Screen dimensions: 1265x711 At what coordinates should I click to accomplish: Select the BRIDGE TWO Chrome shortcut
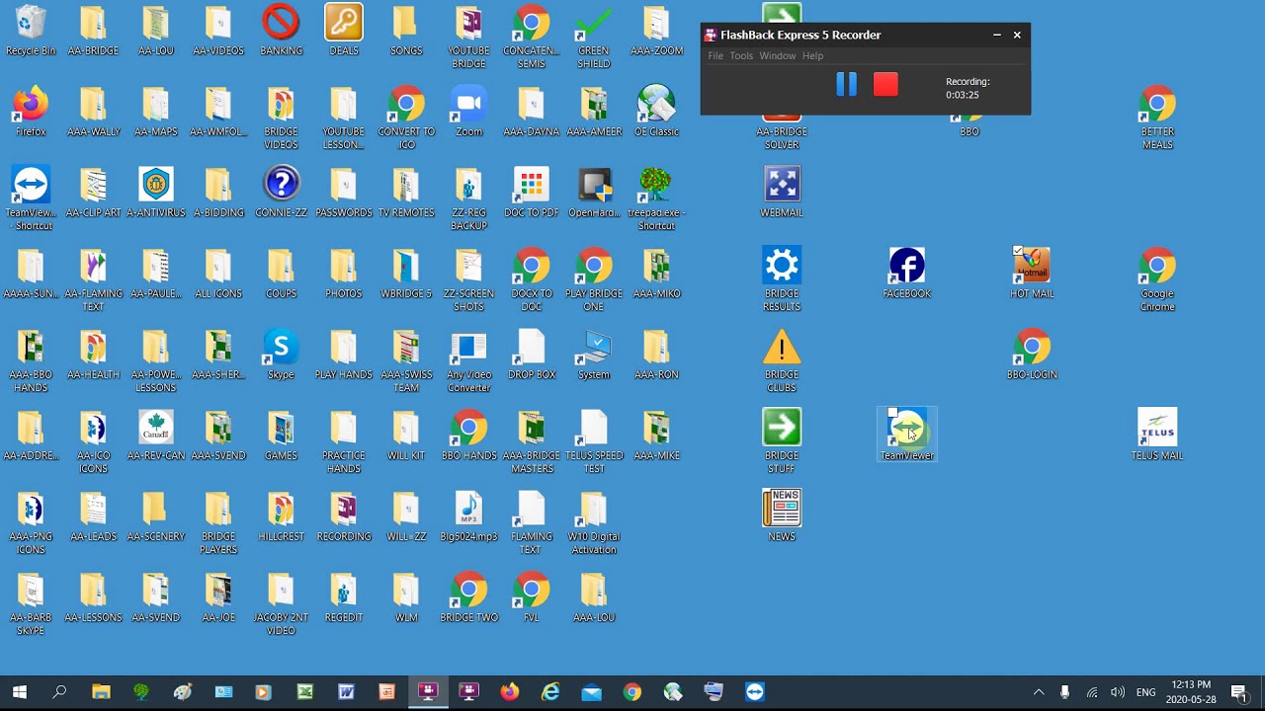(468, 597)
